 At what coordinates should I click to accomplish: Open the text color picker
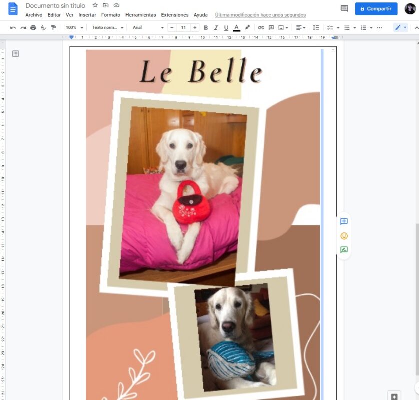(x=236, y=28)
